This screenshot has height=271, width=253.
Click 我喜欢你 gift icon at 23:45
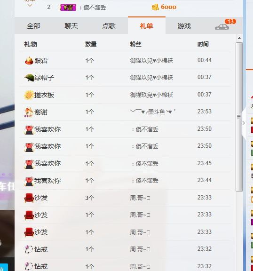point(29,164)
